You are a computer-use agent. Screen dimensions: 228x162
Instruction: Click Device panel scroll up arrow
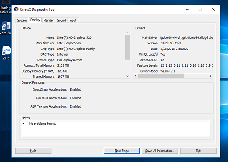(128, 32)
